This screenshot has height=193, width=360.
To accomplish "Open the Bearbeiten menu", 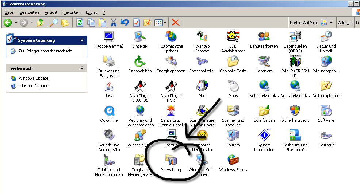I will pyautogui.click(x=29, y=12).
